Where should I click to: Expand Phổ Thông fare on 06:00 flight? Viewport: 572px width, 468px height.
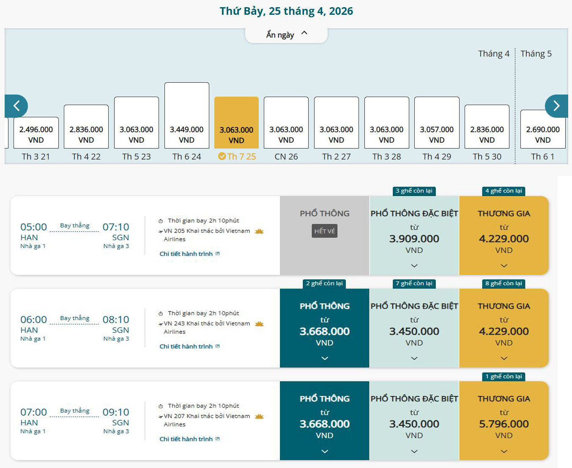(324, 358)
